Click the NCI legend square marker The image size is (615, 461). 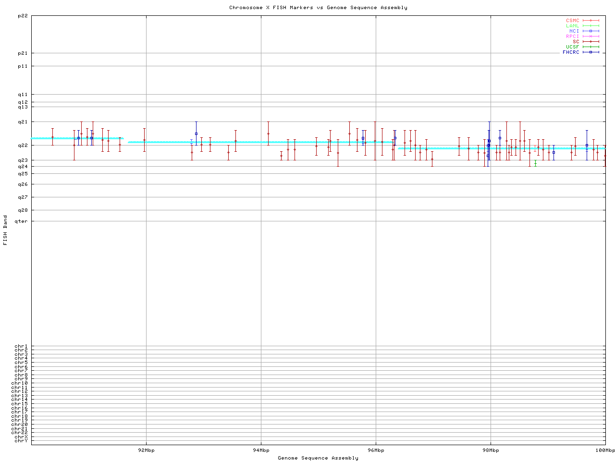pyautogui.click(x=590, y=31)
